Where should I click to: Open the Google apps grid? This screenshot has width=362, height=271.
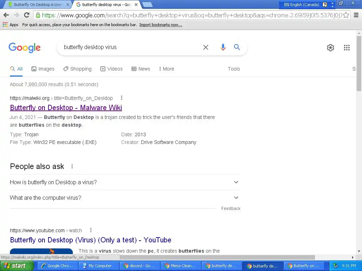[346, 48]
